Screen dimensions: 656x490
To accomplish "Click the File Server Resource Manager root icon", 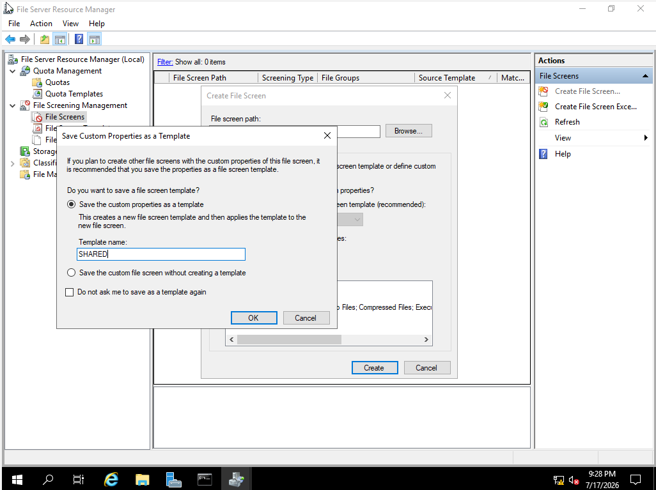I will click(x=13, y=59).
